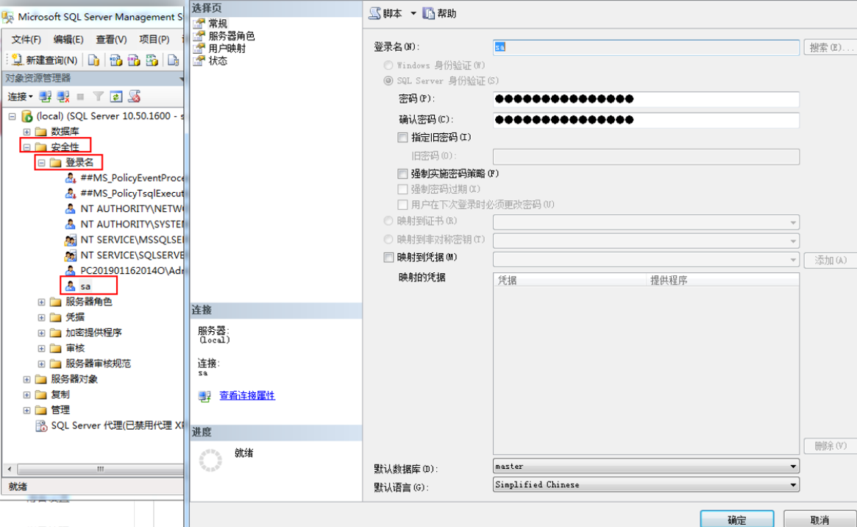The image size is (857, 527).
Task: Select the 服务器角色 page icon
Action: [199, 35]
